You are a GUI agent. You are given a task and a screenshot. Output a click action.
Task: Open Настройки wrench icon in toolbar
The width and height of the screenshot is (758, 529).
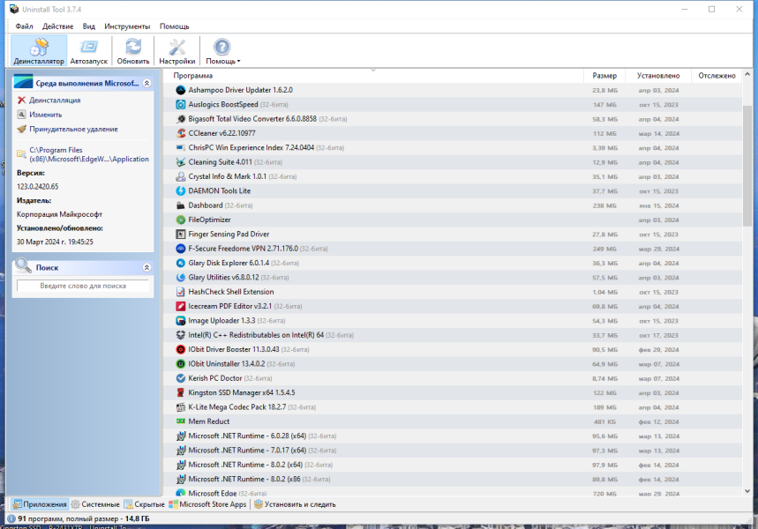[x=177, y=47]
